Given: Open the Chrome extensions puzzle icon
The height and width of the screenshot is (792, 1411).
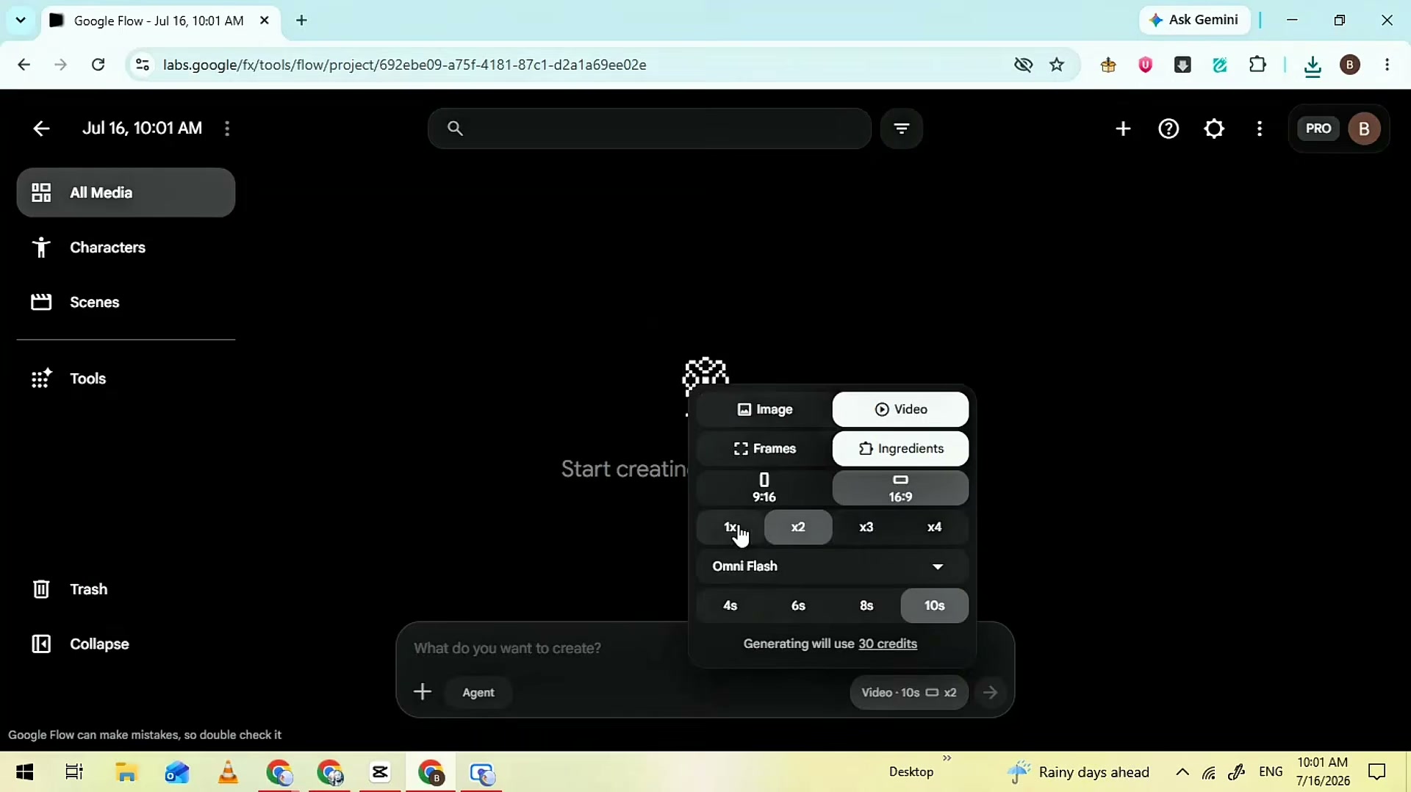Looking at the screenshot, I should [x=1257, y=65].
